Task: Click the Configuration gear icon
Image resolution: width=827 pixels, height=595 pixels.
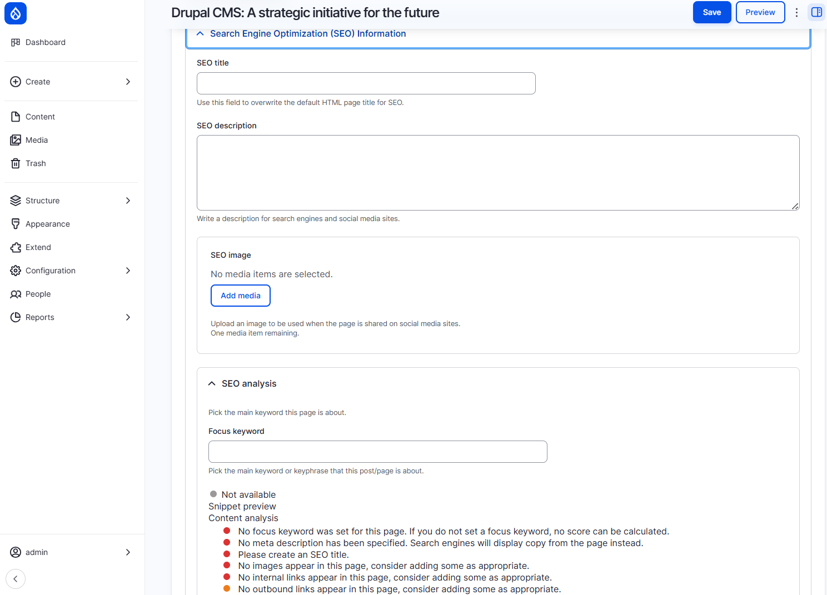Action: [x=16, y=271]
